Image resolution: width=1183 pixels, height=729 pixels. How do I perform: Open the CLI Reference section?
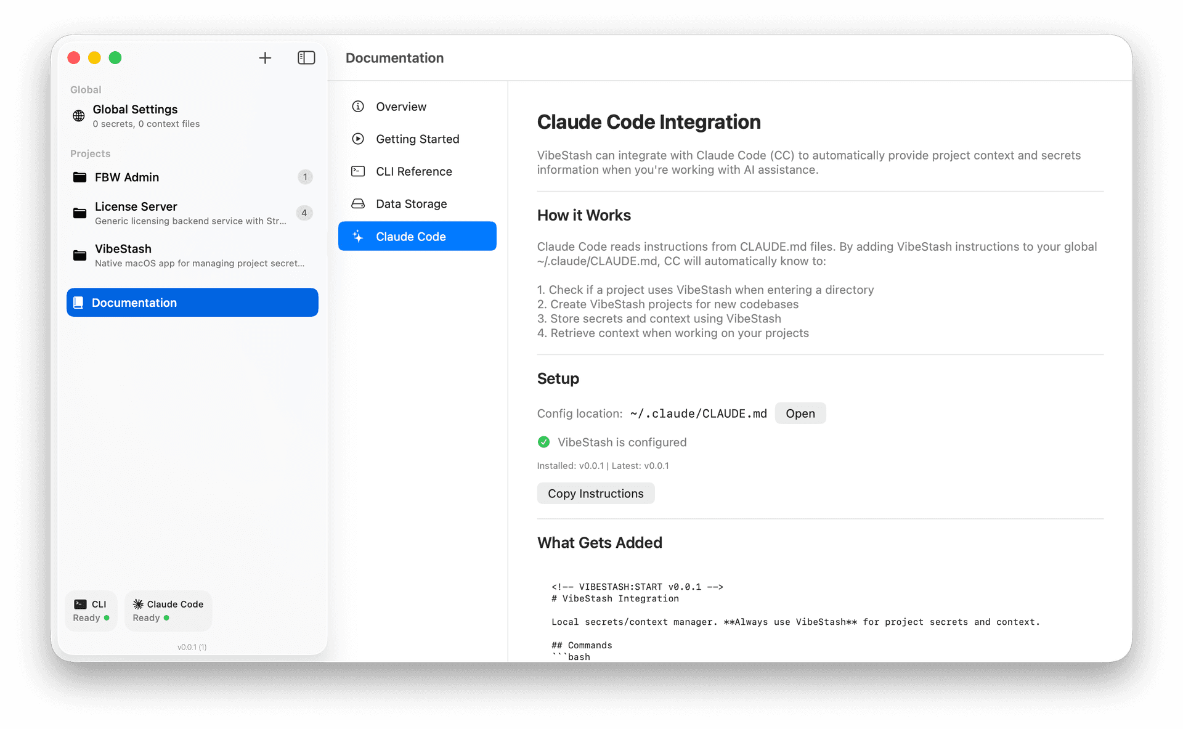(413, 171)
